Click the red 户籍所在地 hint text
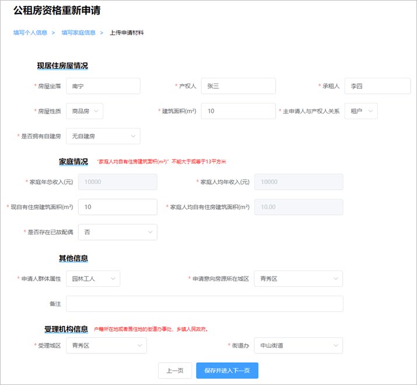The image size is (417, 385). pyautogui.click(x=151, y=329)
